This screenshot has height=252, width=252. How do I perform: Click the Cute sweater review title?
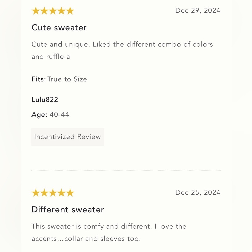(59, 28)
